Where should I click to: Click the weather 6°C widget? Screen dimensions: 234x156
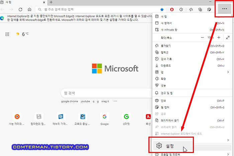pos(22,34)
